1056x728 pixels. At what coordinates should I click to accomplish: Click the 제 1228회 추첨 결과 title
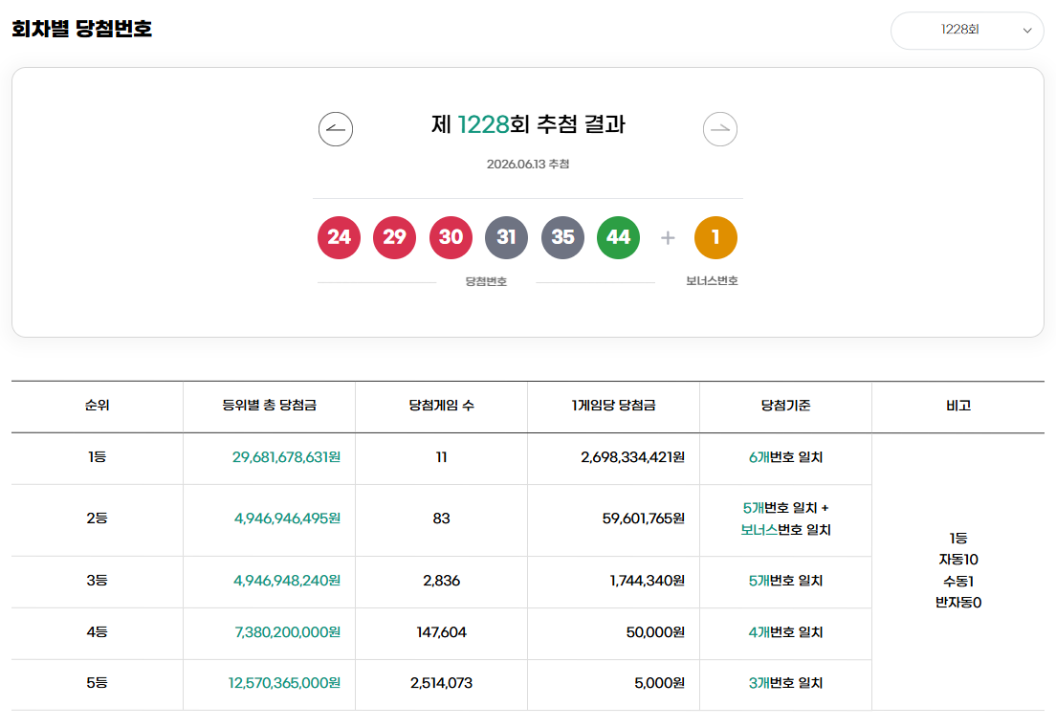click(528, 124)
